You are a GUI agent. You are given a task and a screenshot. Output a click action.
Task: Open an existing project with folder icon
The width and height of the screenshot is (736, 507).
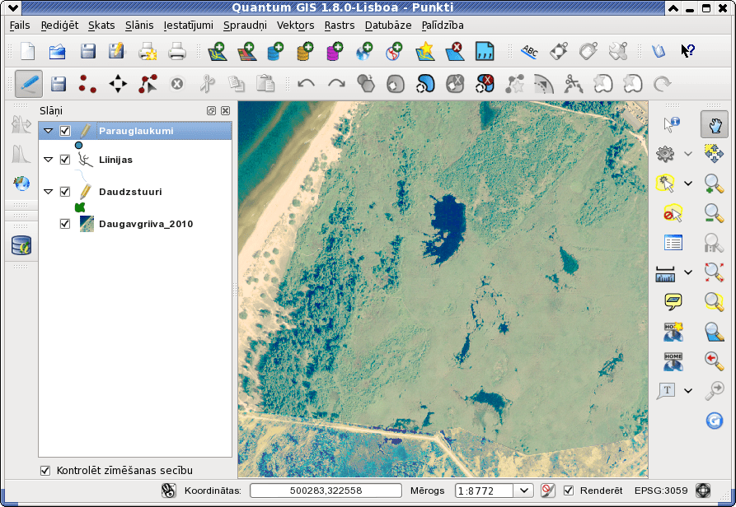57,51
